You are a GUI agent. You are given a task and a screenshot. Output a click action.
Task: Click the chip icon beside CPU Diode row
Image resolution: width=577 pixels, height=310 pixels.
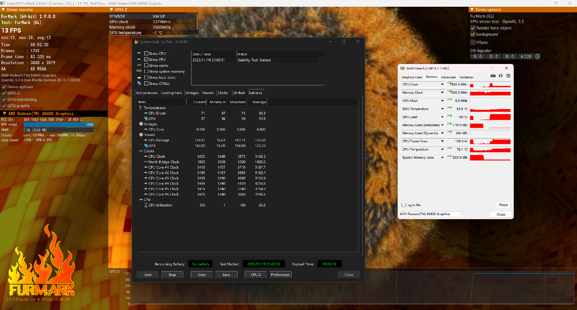pos(146,113)
